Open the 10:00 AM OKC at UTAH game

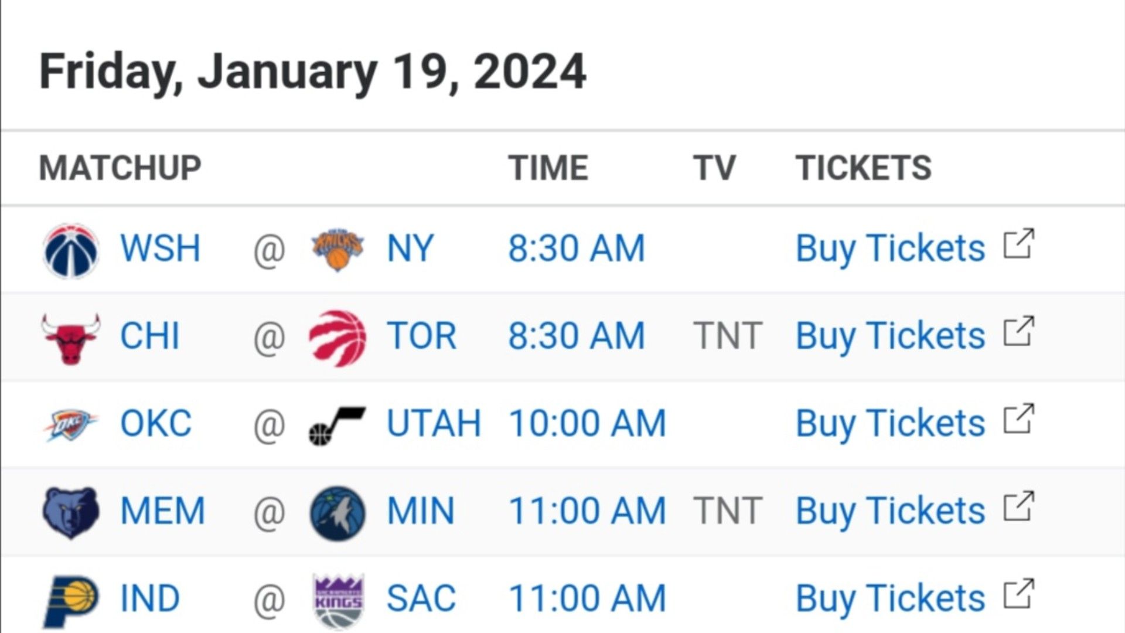[587, 423]
